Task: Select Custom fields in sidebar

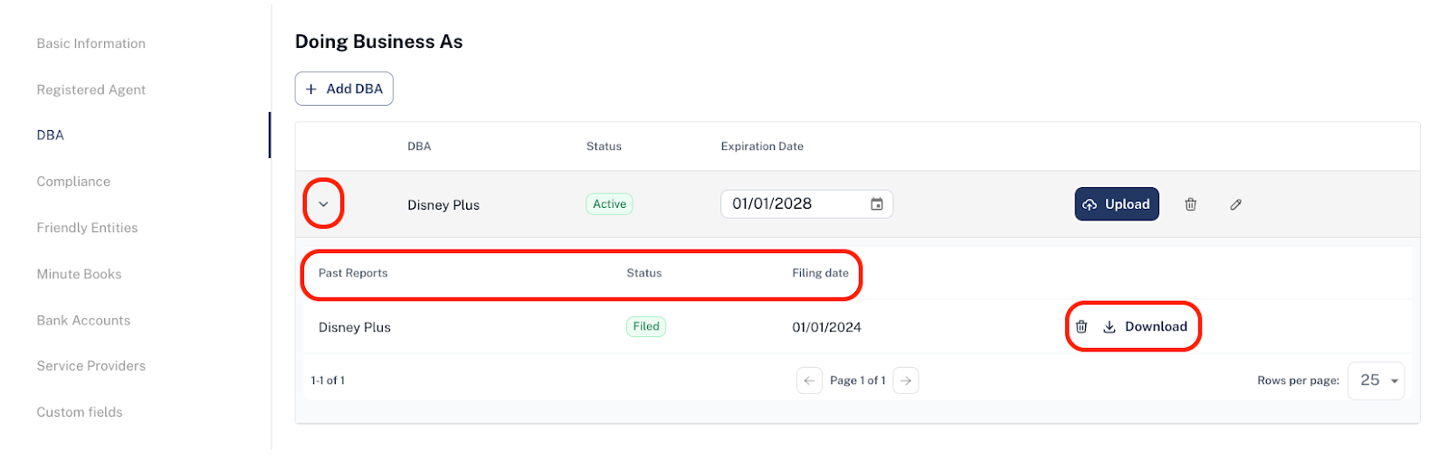Action: click(x=80, y=412)
